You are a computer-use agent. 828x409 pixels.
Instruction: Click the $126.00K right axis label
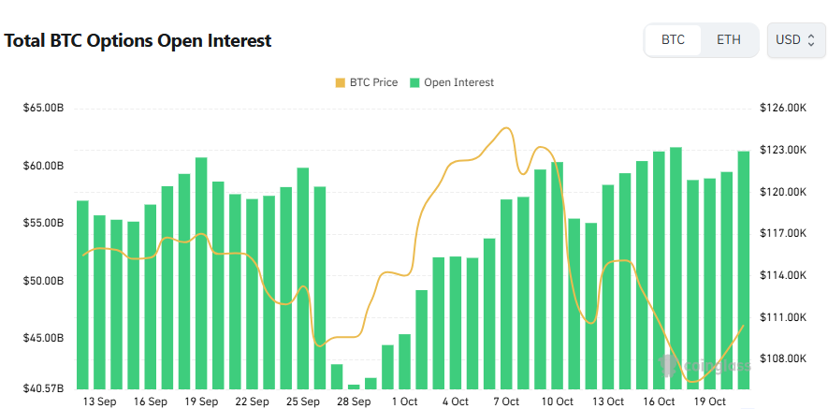point(783,109)
